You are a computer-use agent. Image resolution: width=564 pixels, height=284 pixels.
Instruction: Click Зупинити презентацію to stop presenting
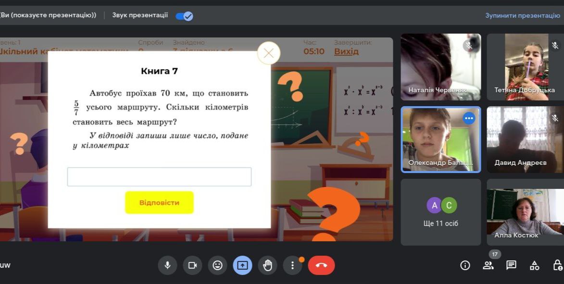[x=522, y=15]
